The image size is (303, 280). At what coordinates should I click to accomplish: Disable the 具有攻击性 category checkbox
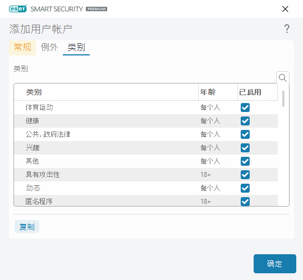[x=245, y=175]
